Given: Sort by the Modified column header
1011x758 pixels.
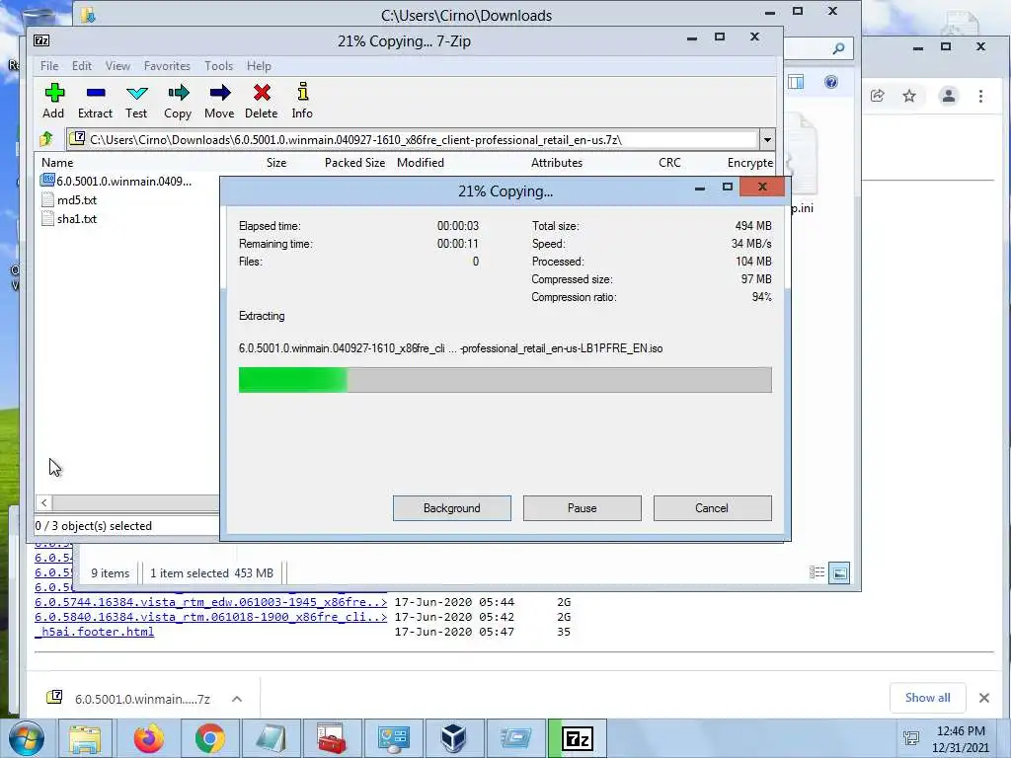Looking at the screenshot, I should point(421,163).
